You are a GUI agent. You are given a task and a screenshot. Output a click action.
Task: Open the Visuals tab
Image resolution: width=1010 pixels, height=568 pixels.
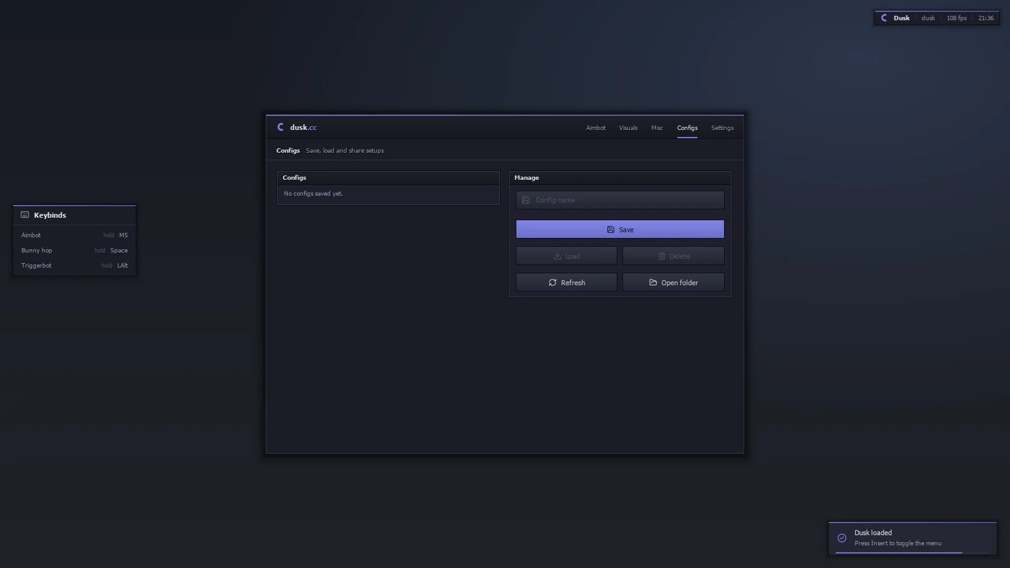628,127
